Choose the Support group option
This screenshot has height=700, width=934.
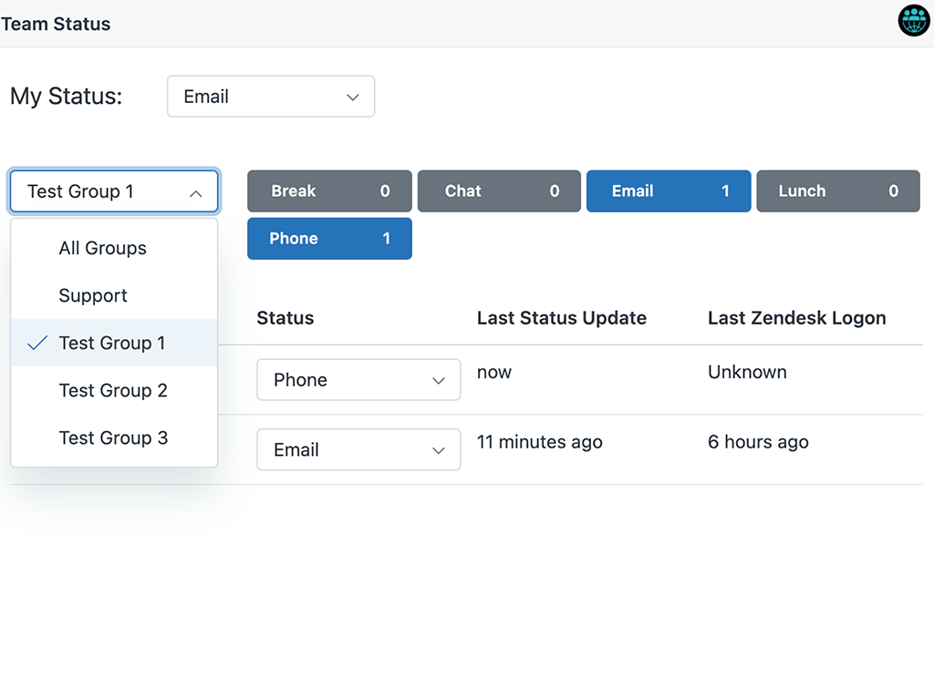pyautogui.click(x=93, y=295)
